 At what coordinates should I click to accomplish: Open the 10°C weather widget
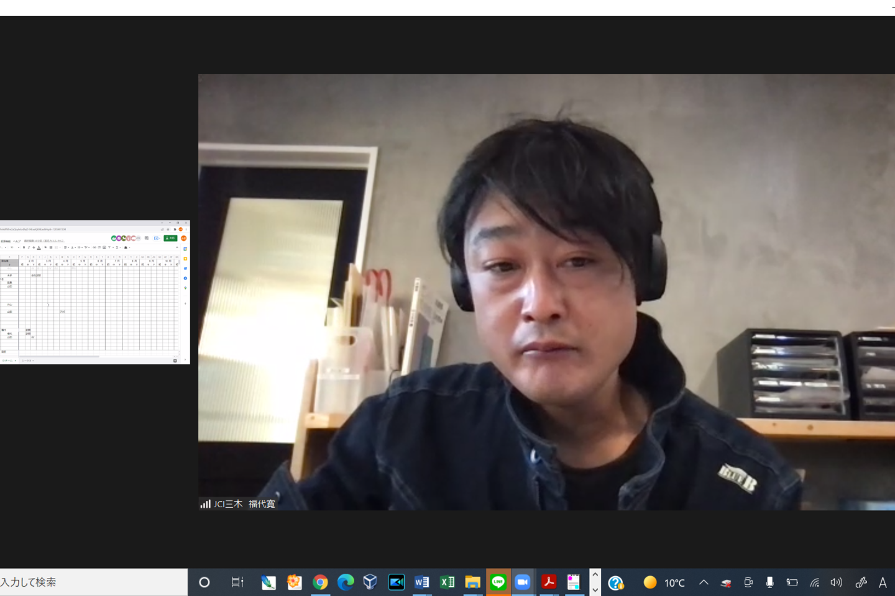click(x=664, y=582)
